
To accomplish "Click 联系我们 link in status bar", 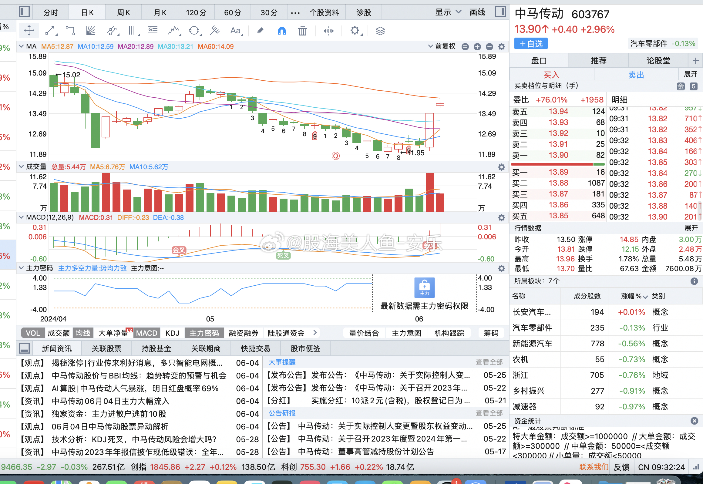I will coord(594,467).
